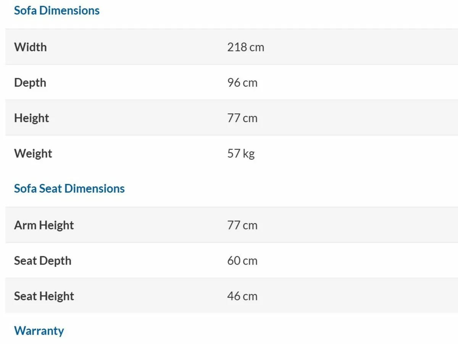Select the Weight label
458x344 pixels.
(x=33, y=153)
